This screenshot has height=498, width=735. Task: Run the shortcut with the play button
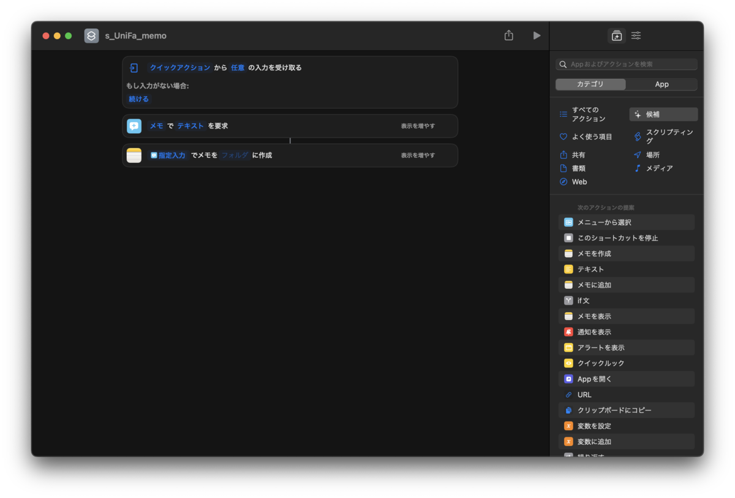(537, 35)
